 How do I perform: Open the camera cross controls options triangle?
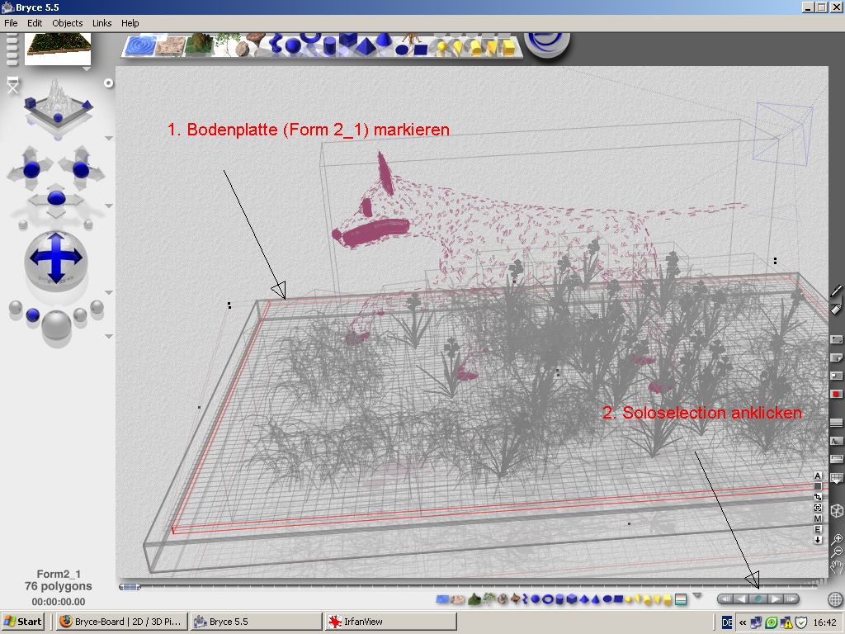click(109, 206)
